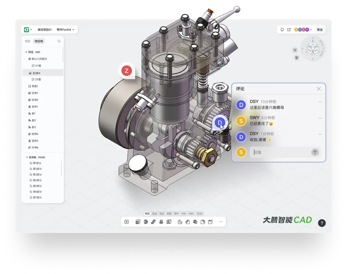Rotate view down with cube's bottom arrow

pos(313,59)
